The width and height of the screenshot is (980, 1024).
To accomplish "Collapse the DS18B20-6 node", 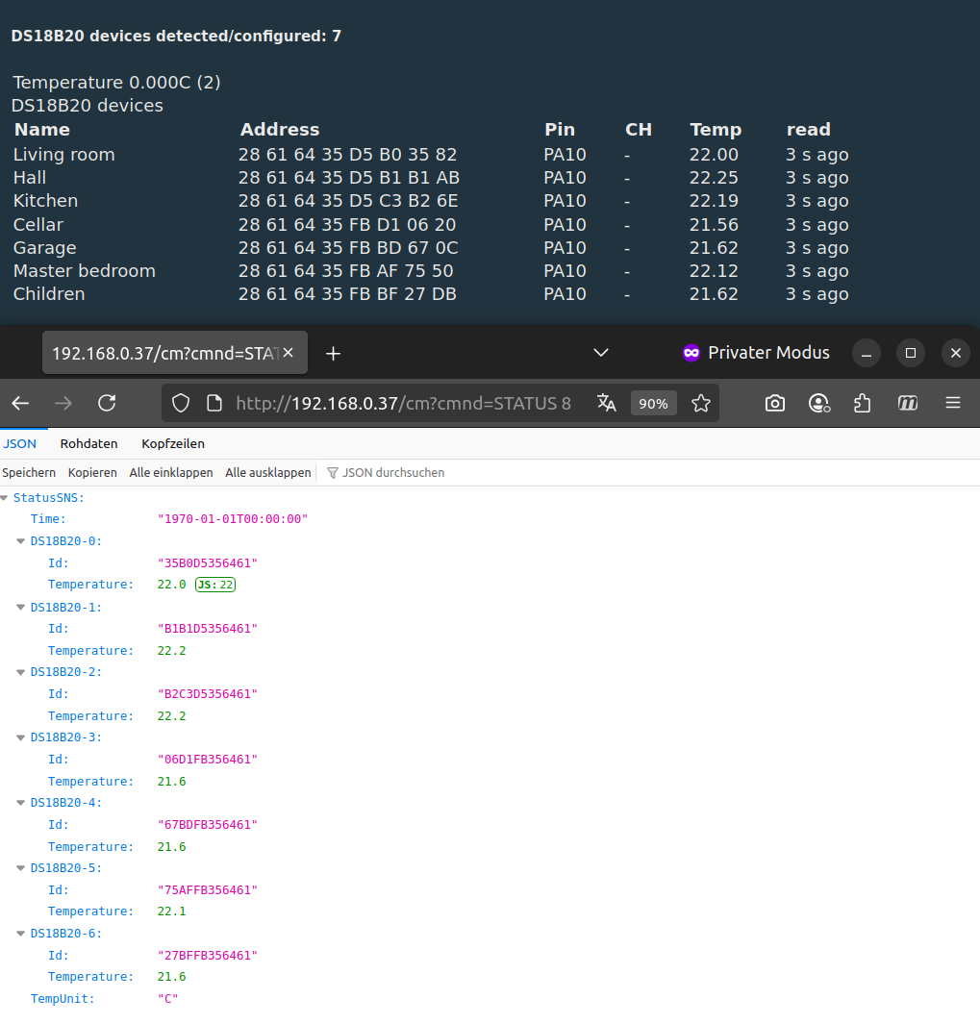I will 21,934.
